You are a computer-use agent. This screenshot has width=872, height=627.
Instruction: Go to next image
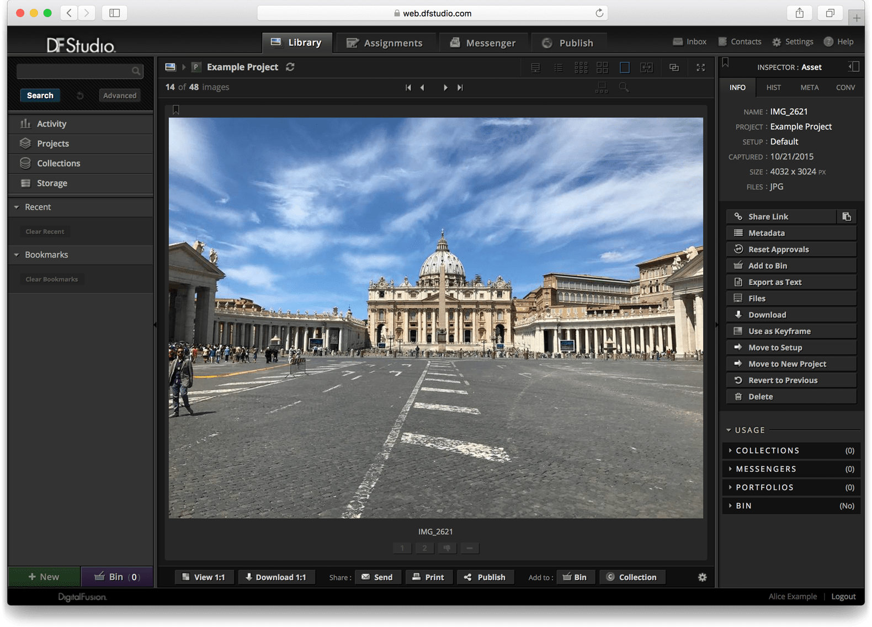[445, 87]
